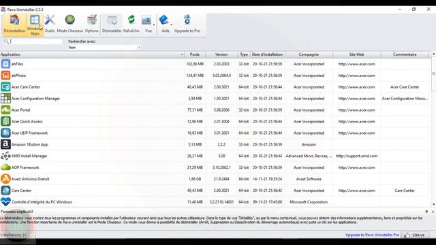
Task: Click the 1,66 GB size cell
Action: [x=195, y=179]
